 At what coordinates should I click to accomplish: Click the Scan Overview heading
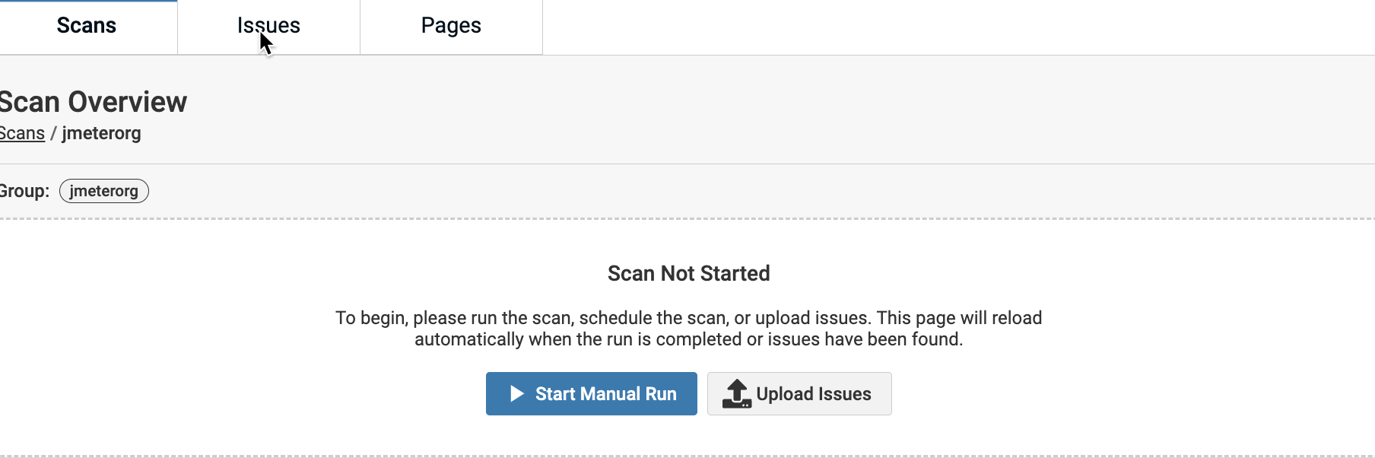click(93, 102)
